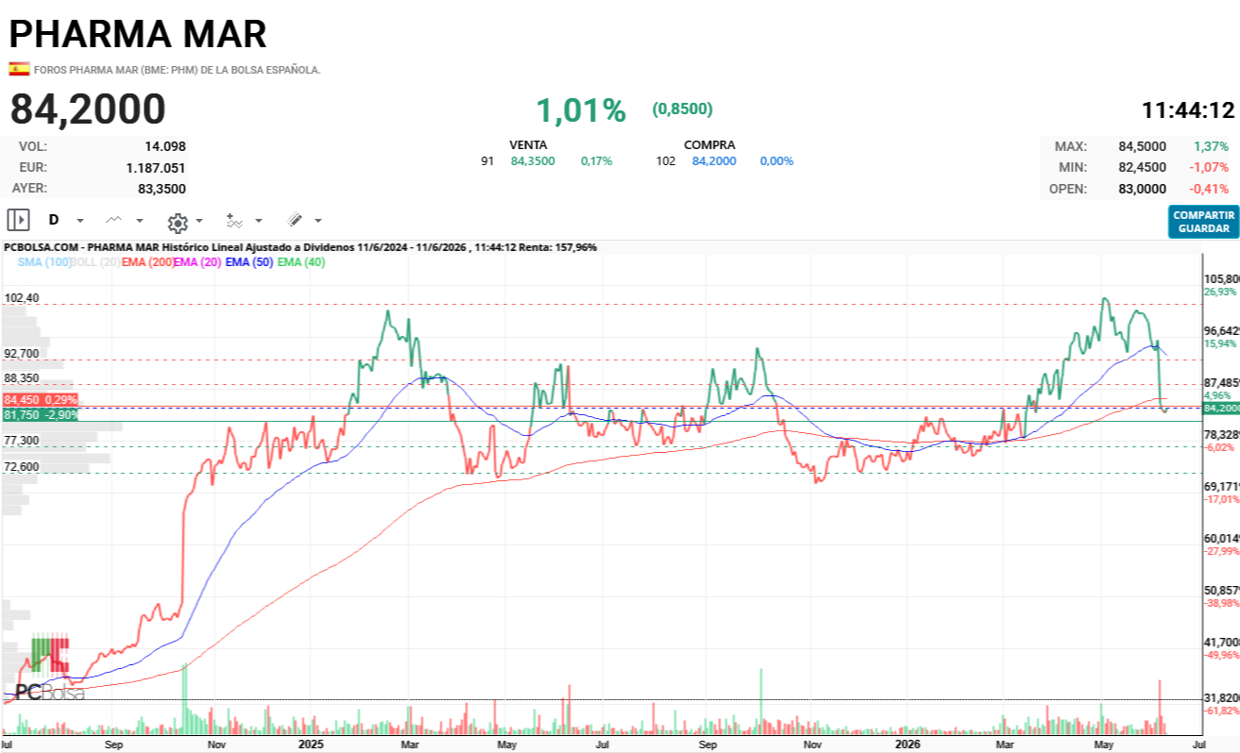Click the -61,82% axis percentage label
The image size is (1240, 753).
tap(1221, 711)
